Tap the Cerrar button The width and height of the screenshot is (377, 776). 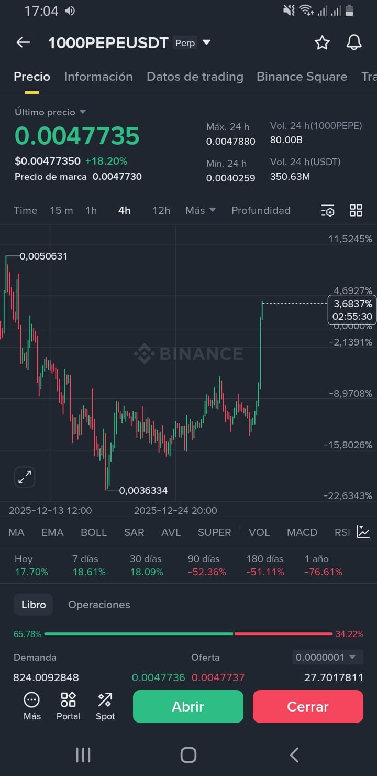[308, 706]
